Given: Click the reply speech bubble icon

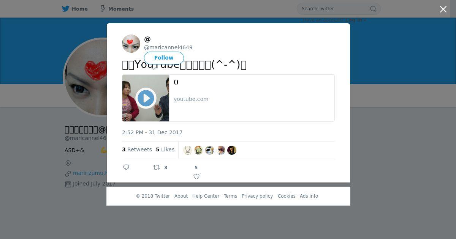Looking at the screenshot, I should [126, 167].
